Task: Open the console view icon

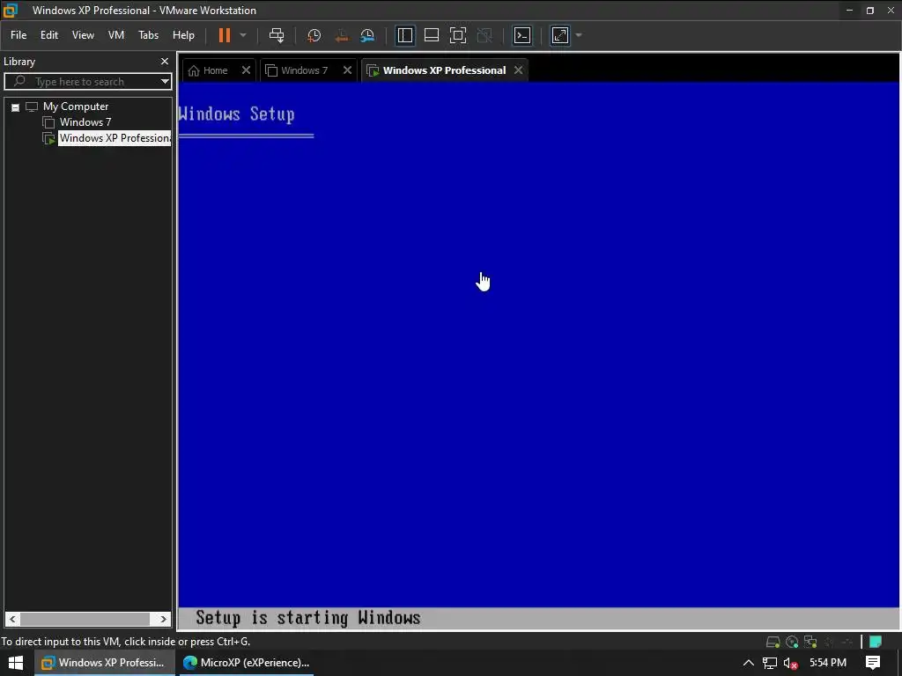Action: point(522,35)
